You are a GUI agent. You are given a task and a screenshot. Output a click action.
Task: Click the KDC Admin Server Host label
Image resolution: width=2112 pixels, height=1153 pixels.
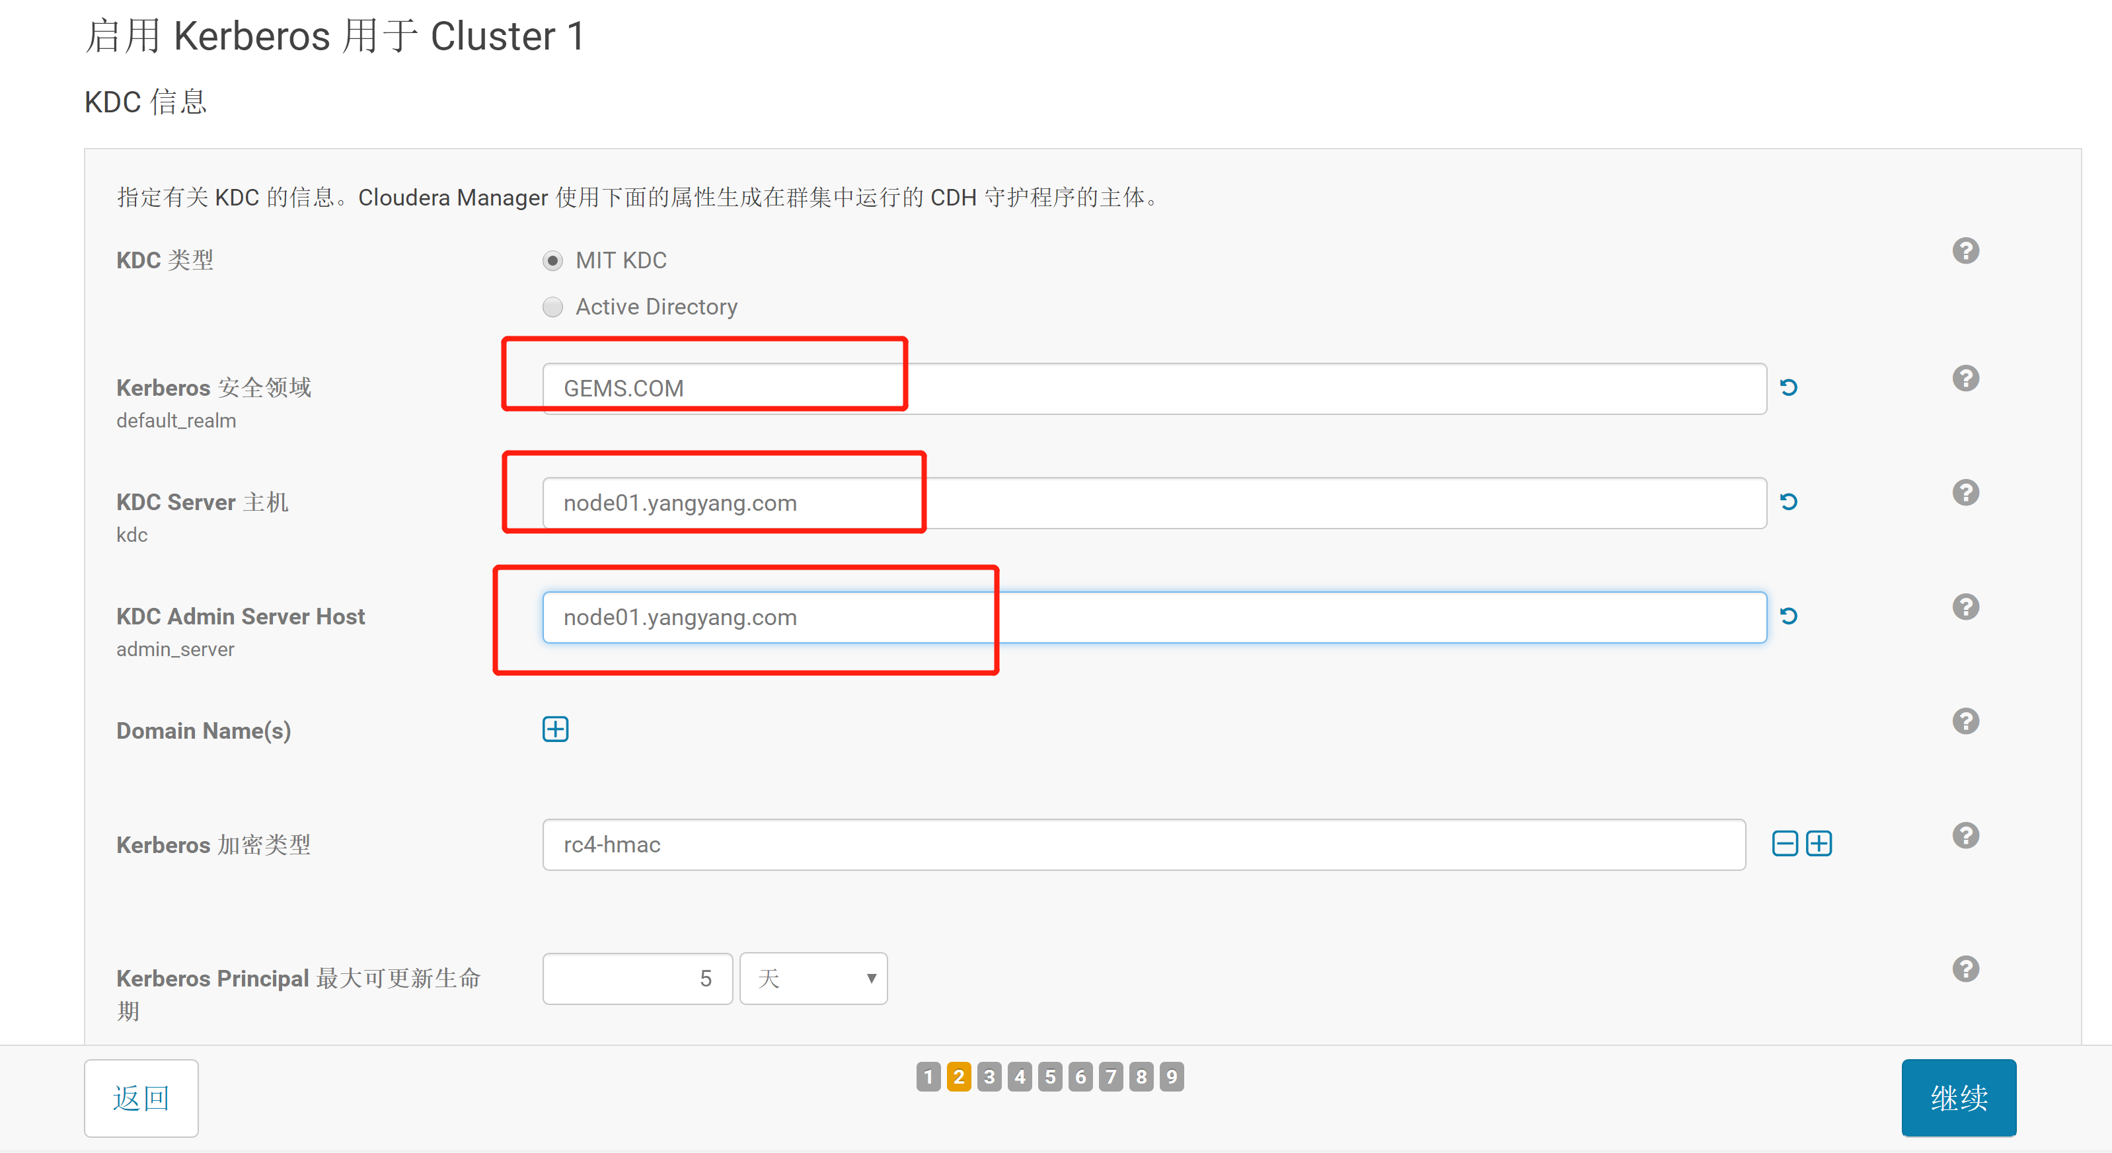click(241, 616)
